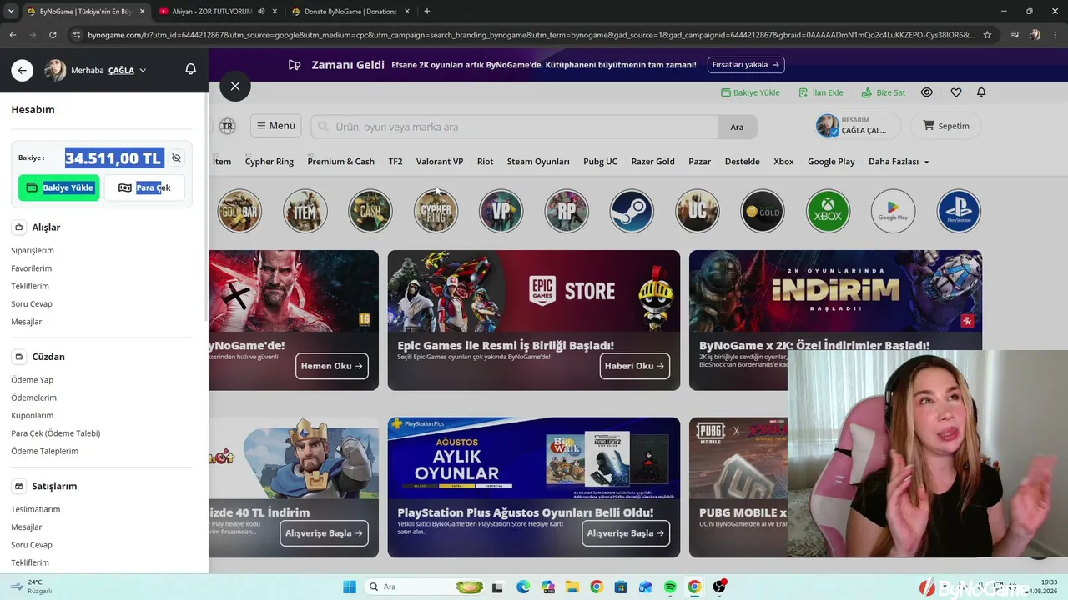Open Kuponlarım in the sidebar
Screen dimensions: 1068x600
point(32,415)
